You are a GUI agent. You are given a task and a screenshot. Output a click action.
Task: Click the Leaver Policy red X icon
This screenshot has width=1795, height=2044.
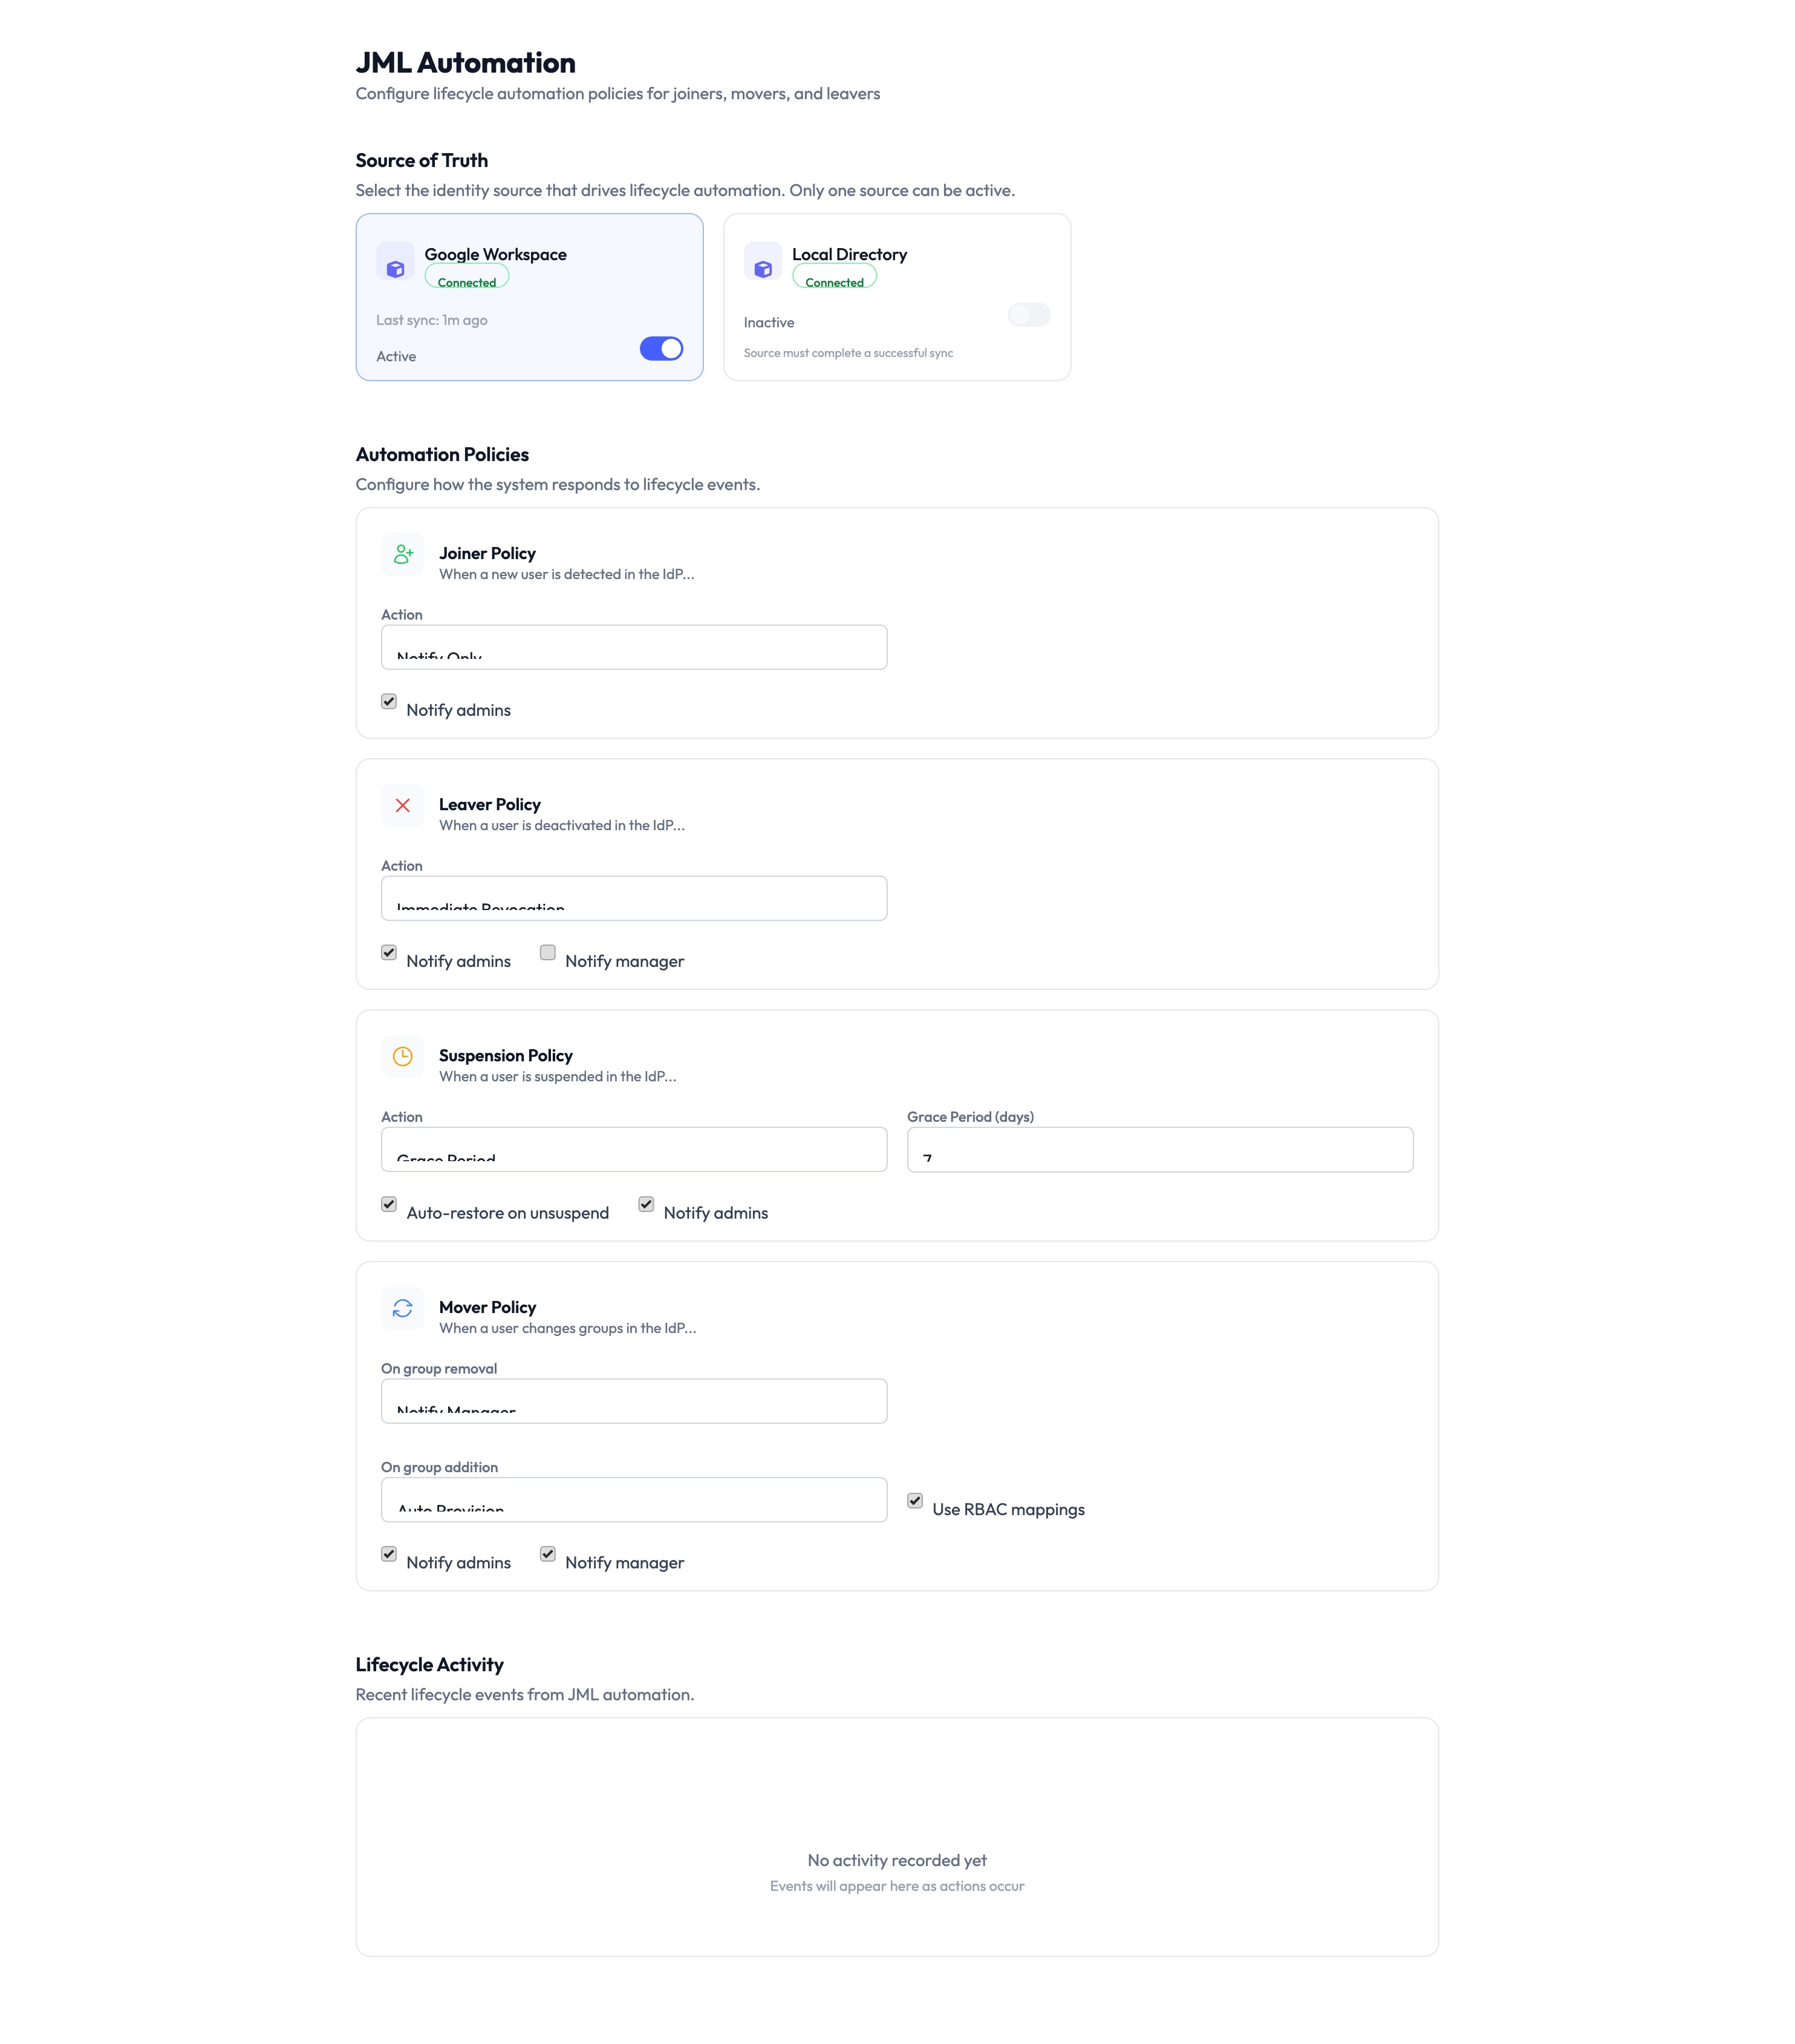tap(403, 805)
